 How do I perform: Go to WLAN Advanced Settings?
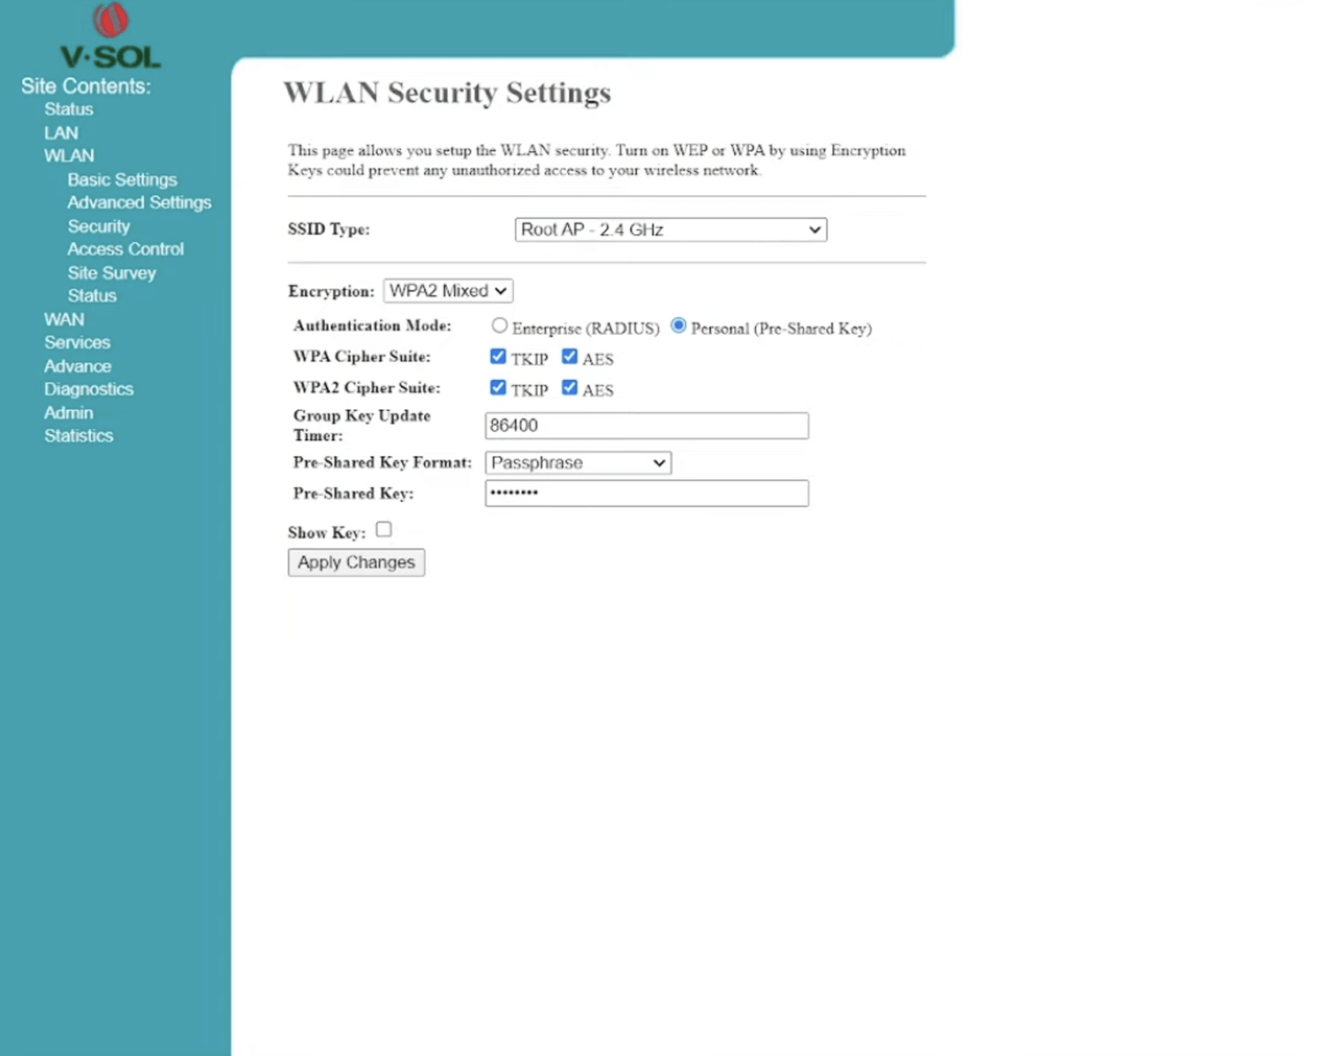(x=139, y=202)
